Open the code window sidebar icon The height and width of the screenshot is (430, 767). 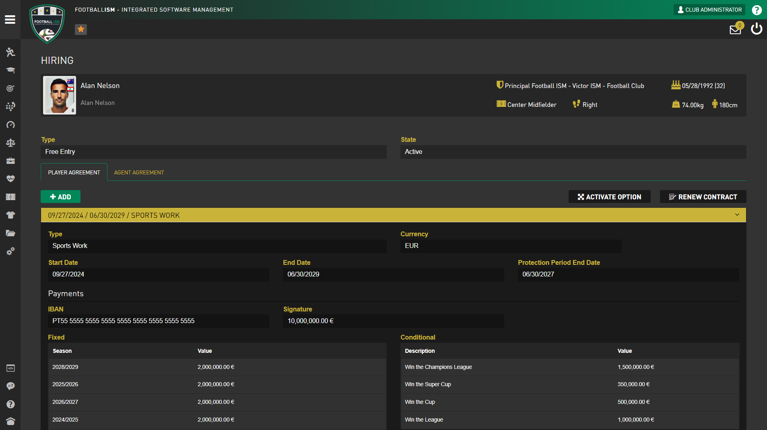click(10, 368)
